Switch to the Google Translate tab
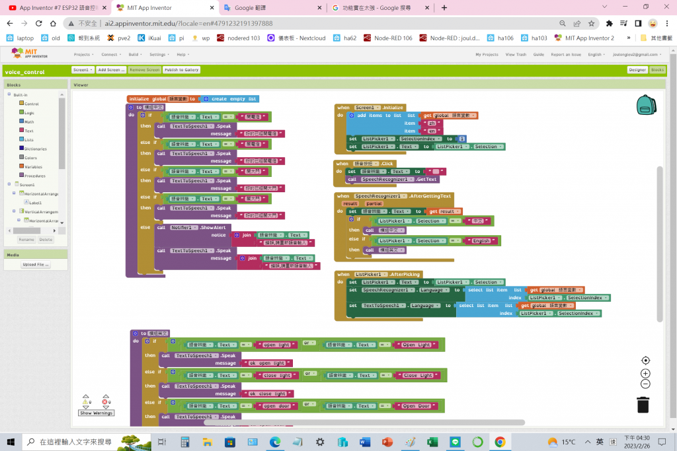 point(272,8)
